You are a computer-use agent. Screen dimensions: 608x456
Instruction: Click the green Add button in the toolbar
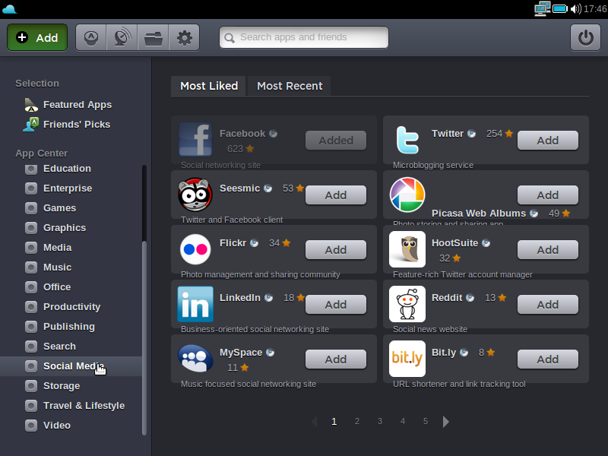37,37
